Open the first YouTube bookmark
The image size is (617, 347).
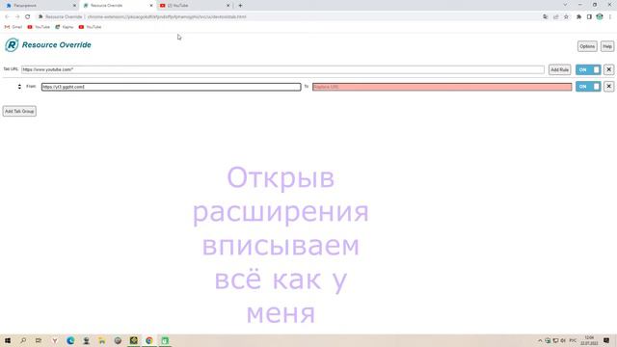coord(39,27)
